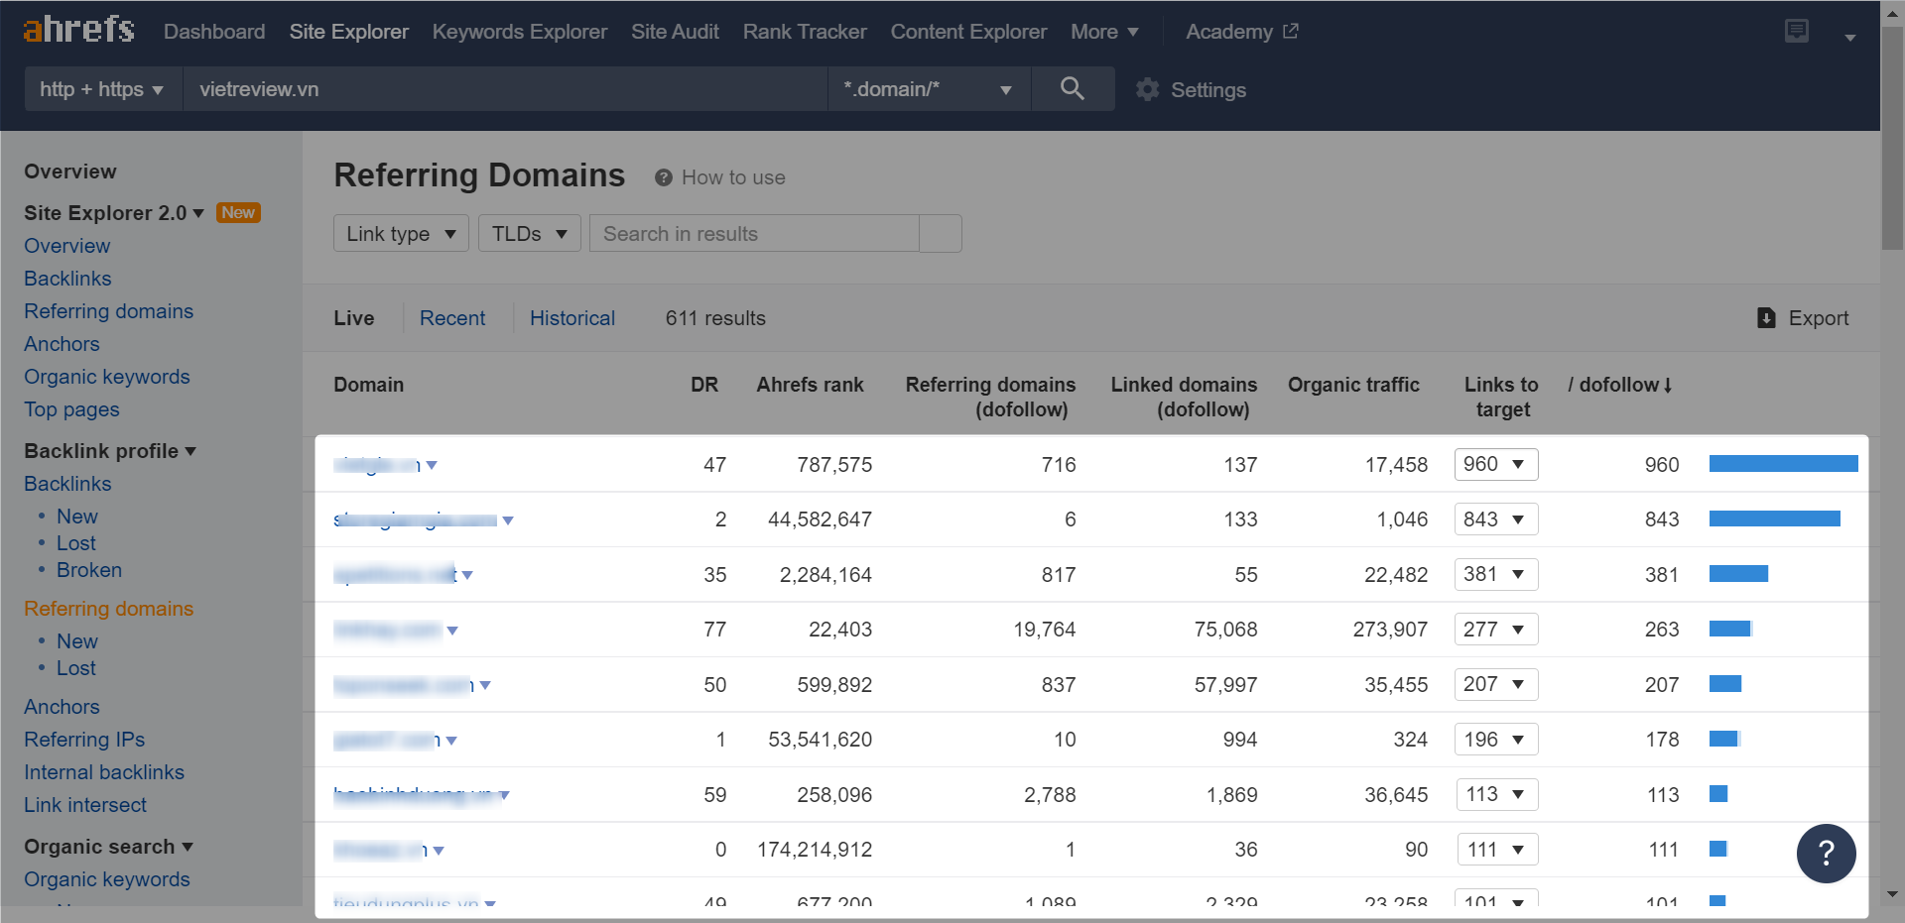Viewport: 1905px width, 923px height.
Task: Open Content Explorer
Action: tap(968, 32)
